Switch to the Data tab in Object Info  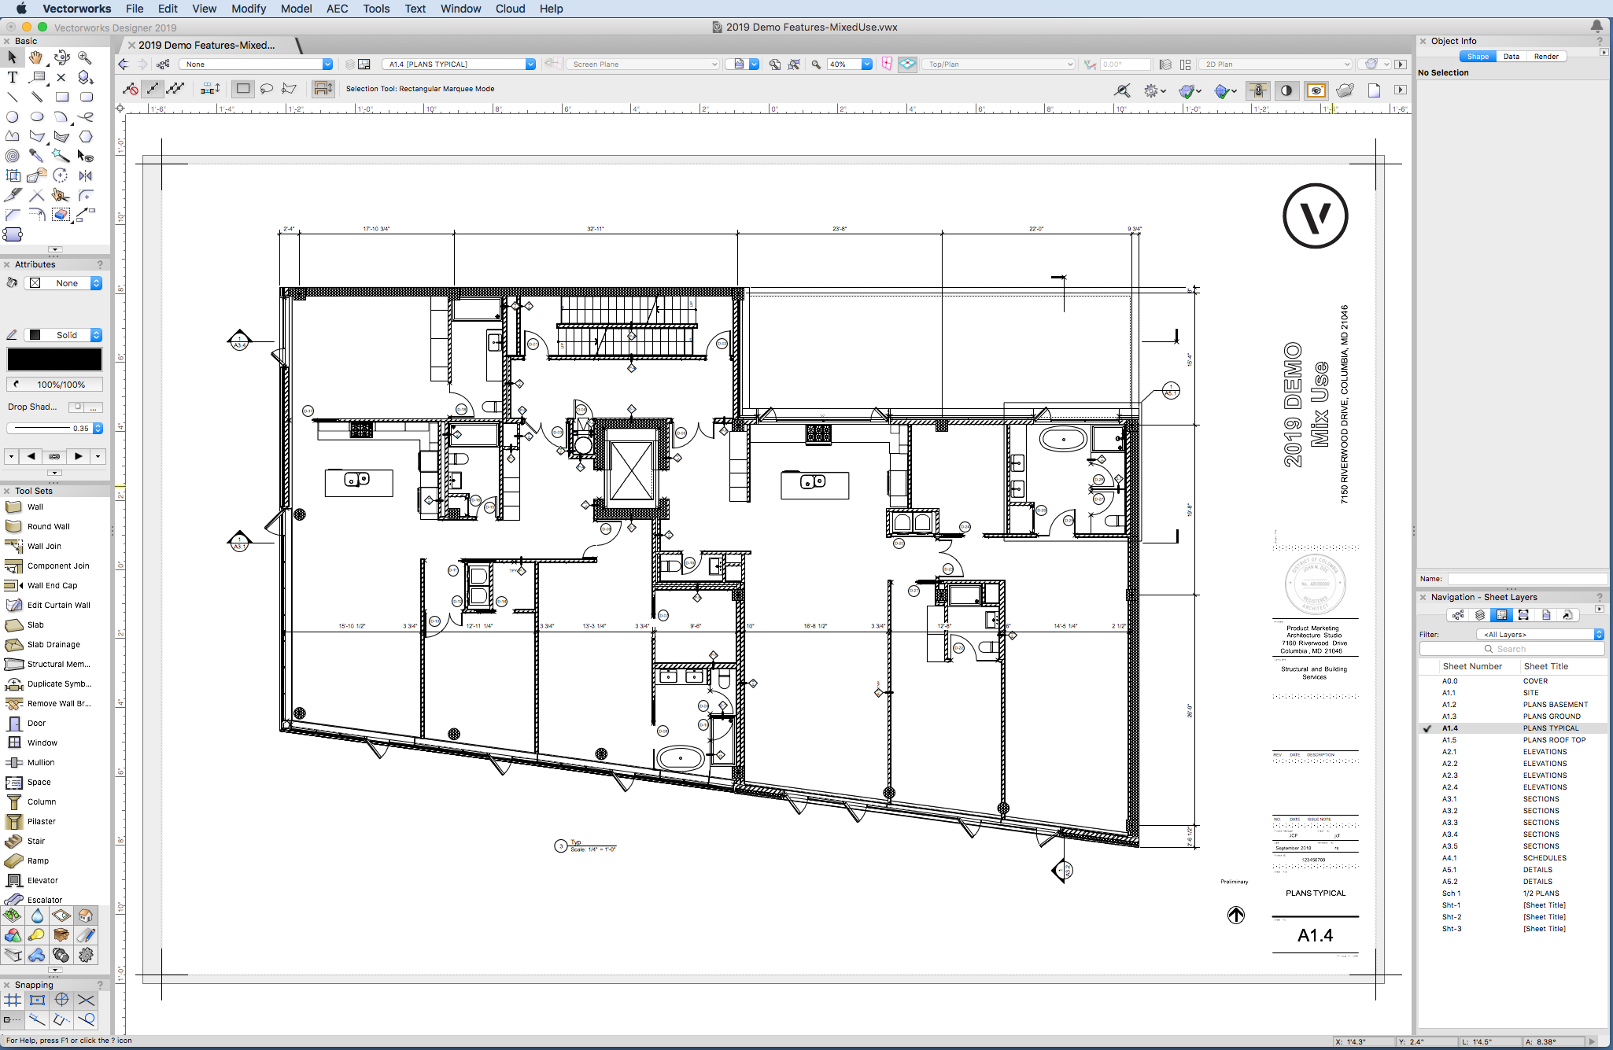click(1511, 57)
